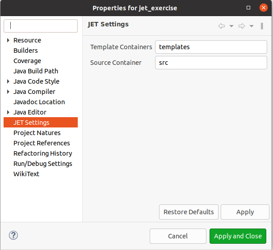The width and height of the screenshot is (273, 250).
Task: Expand the Java Code Style node
Action: (x=8, y=81)
